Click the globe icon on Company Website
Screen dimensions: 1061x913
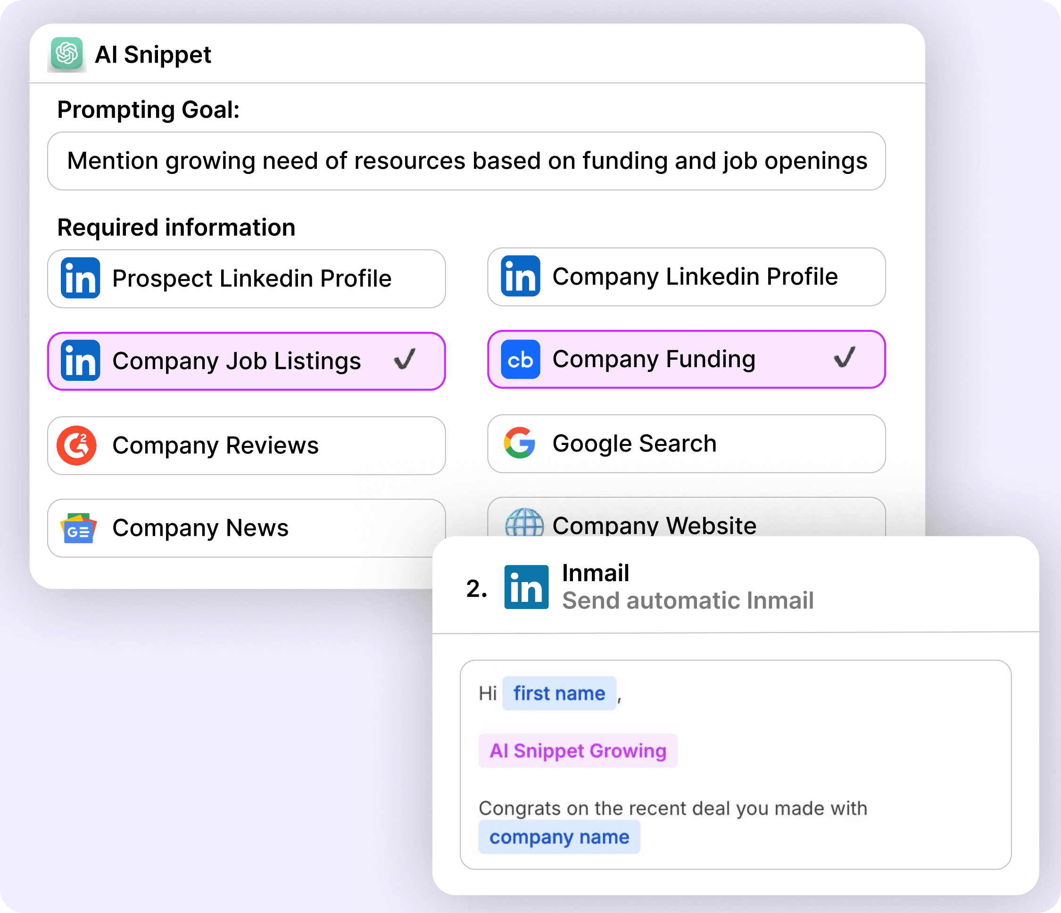pyautogui.click(x=524, y=522)
